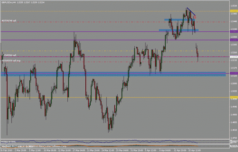Screen dimensions: 238x152
Task: Click the yellow price tag near 1.5485
Action: [234, 11]
